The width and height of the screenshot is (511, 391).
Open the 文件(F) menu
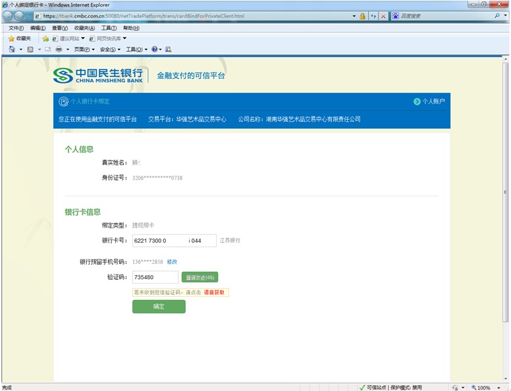coord(16,28)
